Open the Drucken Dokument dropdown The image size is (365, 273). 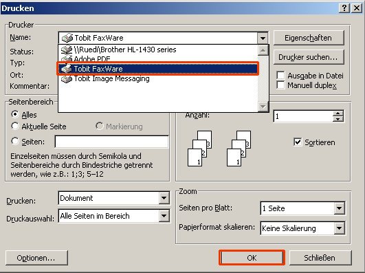tap(164, 198)
